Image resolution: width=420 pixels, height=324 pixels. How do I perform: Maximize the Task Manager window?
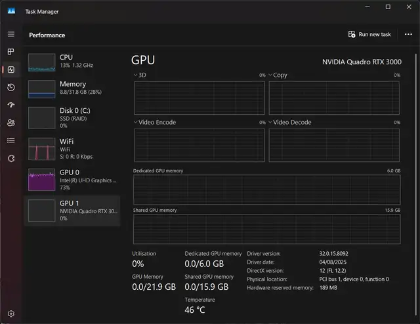coord(388,7)
